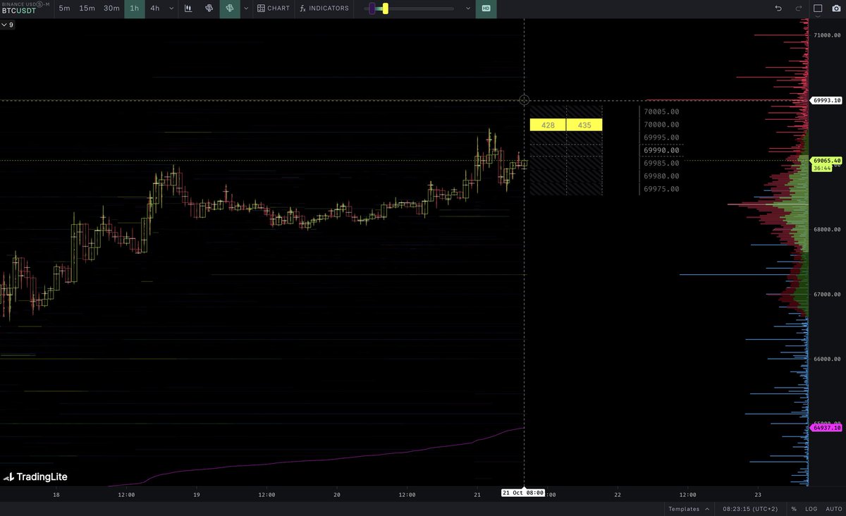Image resolution: width=846 pixels, height=516 pixels.
Task: Toggle percent scale mode
Action: pos(793,508)
